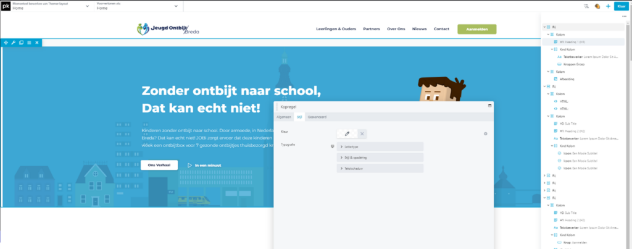This screenshot has height=249, width=632.
Task: Expand the Stijl & spatiëring section
Action: [x=380, y=158]
